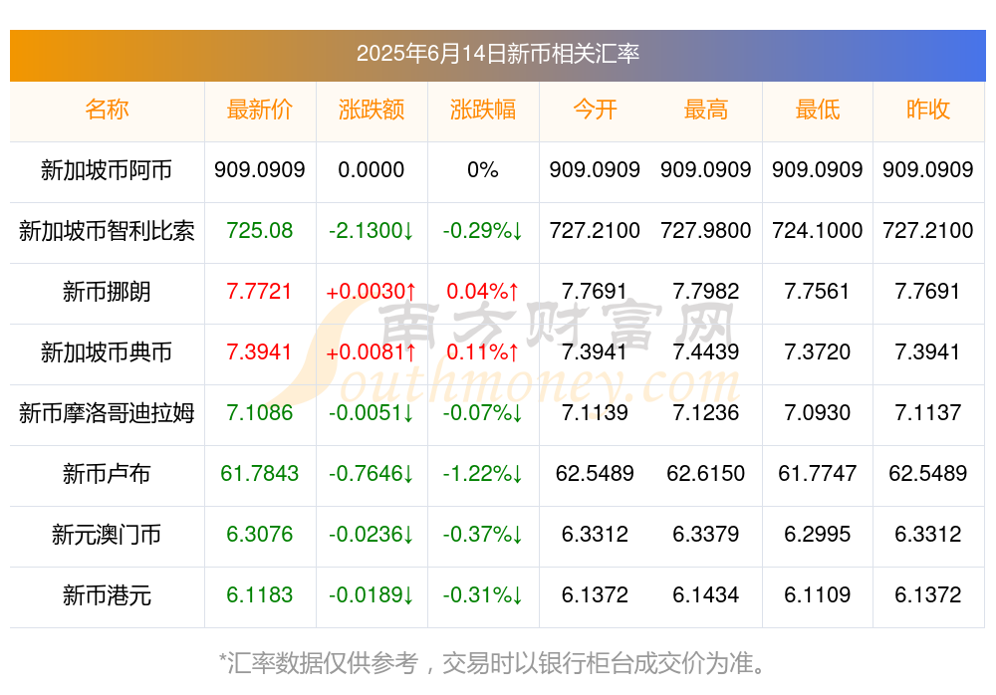Screen dimensions: 996x695
Task: Click the row name '新币摩洛哥迪拉姆'
Action: pyautogui.click(x=107, y=413)
